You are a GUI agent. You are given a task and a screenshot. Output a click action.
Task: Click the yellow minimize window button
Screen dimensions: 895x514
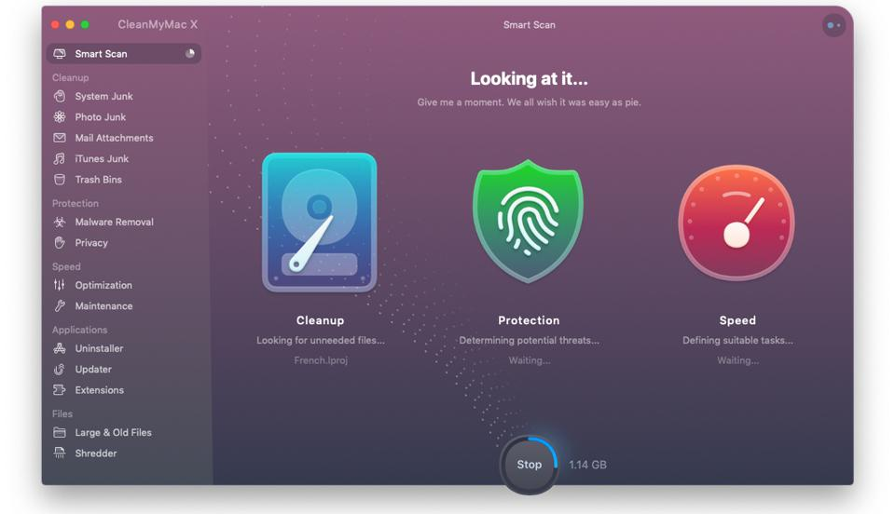pyautogui.click(x=70, y=24)
